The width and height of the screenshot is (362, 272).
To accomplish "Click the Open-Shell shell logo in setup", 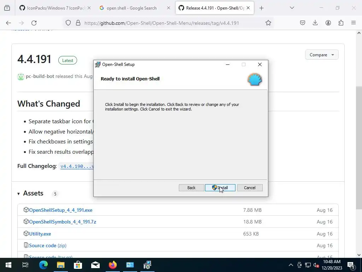I will click(255, 79).
